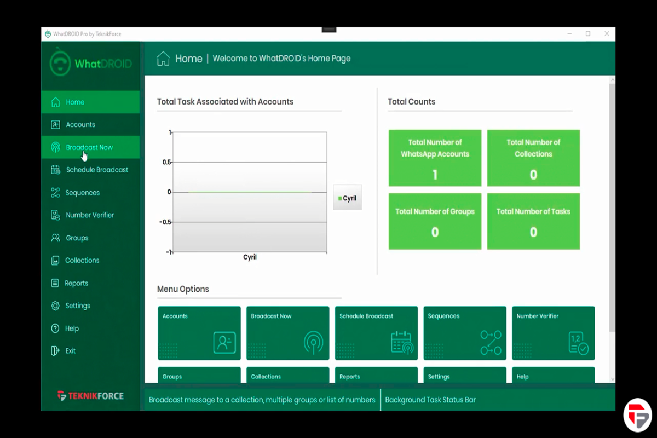The height and width of the screenshot is (438, 657).
Task: Click the vertical scrollbar on the home page
Action: coord(612,208)
